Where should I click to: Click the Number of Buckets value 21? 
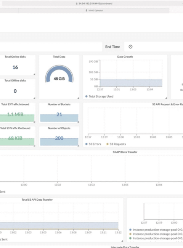[x=59, y=114]
